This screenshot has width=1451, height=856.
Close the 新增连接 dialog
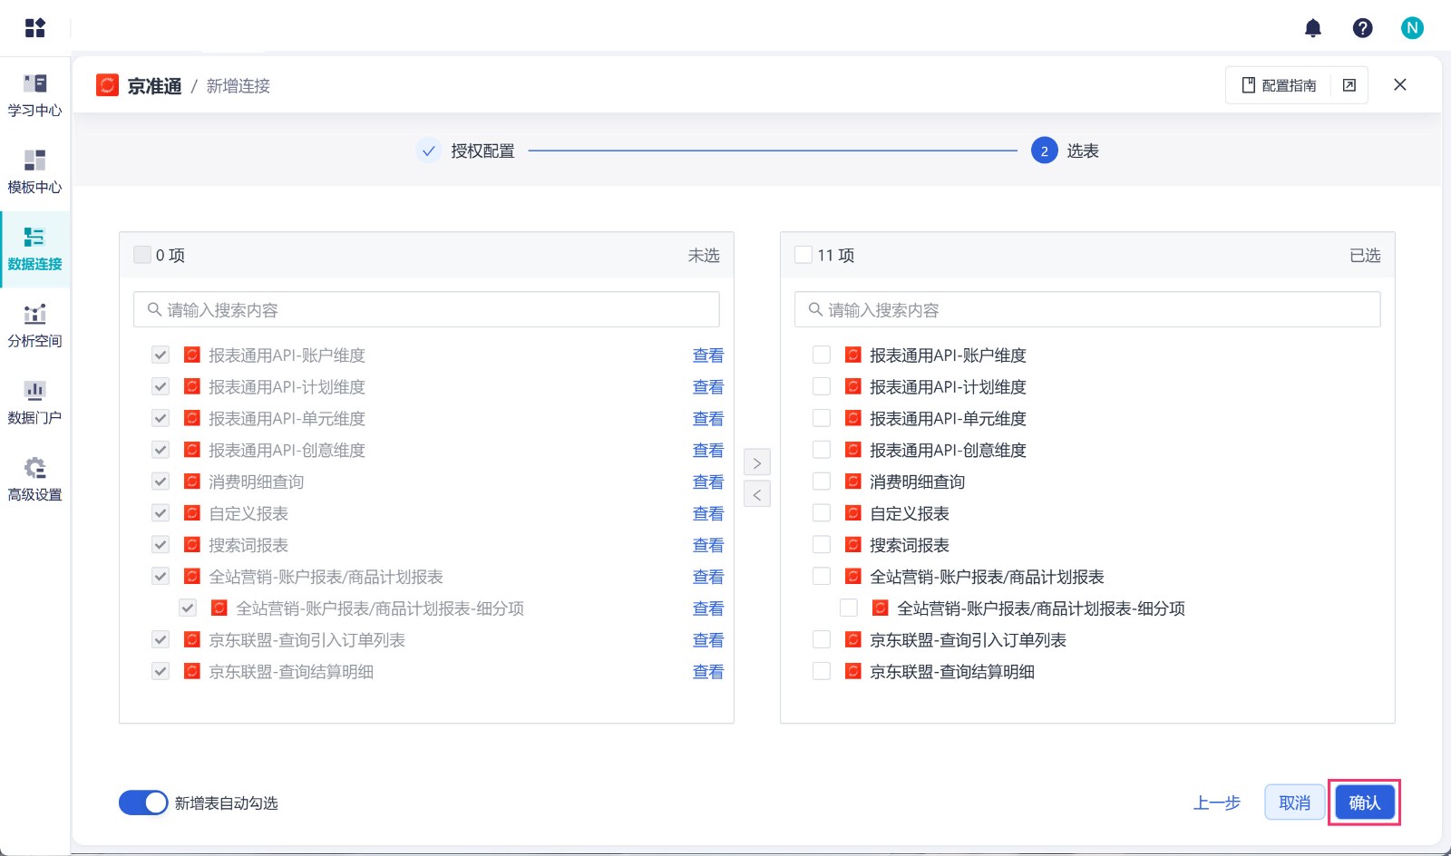coord(1400,84)
